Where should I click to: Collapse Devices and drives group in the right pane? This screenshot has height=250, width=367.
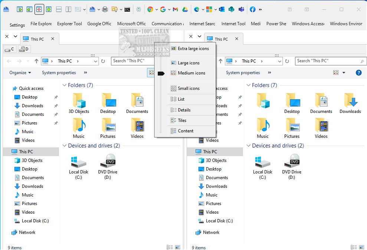coord(249,146)
